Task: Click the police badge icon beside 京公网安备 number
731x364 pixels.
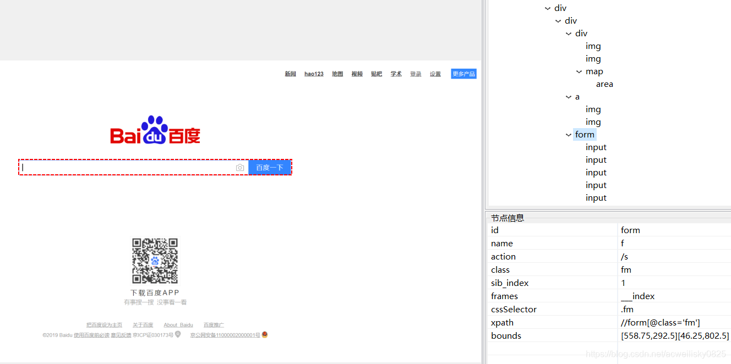Action: click(x=265, y=334)
